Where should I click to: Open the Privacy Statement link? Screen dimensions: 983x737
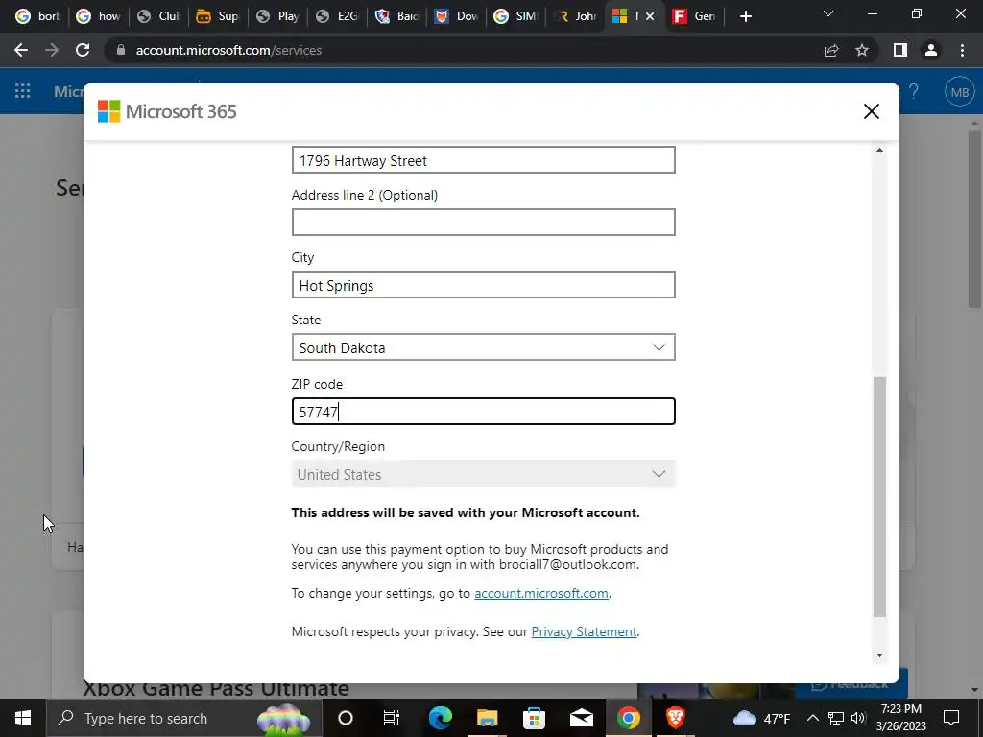584,631
